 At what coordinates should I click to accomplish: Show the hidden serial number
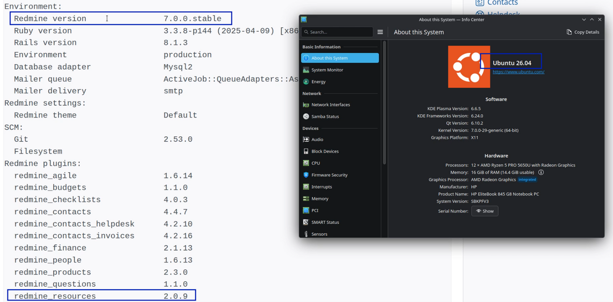tap(485, 211)
